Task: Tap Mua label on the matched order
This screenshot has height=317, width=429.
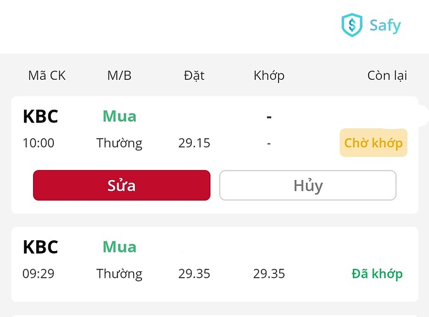Action: 119,247
